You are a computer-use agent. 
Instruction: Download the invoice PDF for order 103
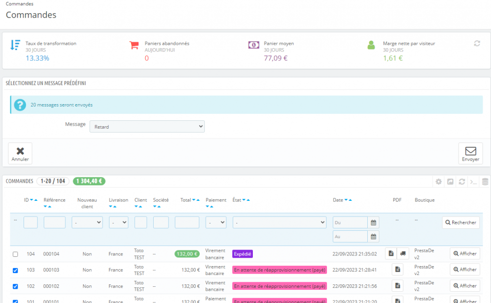tap(397, 269)
